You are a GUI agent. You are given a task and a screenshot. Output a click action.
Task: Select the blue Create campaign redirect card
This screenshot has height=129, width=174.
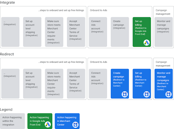pos(120,84)
